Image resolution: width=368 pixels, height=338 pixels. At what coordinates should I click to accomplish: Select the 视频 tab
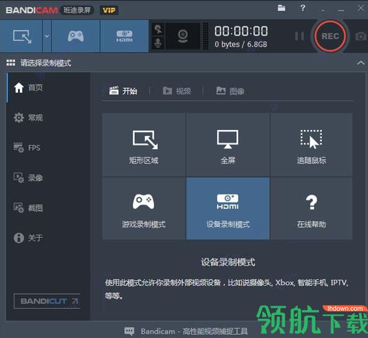[x=177, y=91]
